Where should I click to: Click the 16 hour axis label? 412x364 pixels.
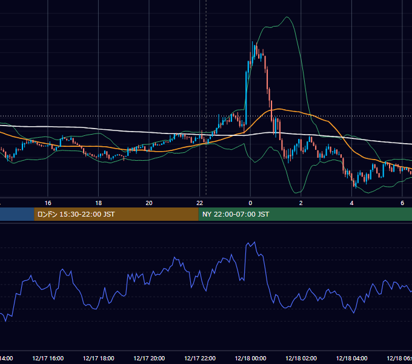click(x=48, y=203)
